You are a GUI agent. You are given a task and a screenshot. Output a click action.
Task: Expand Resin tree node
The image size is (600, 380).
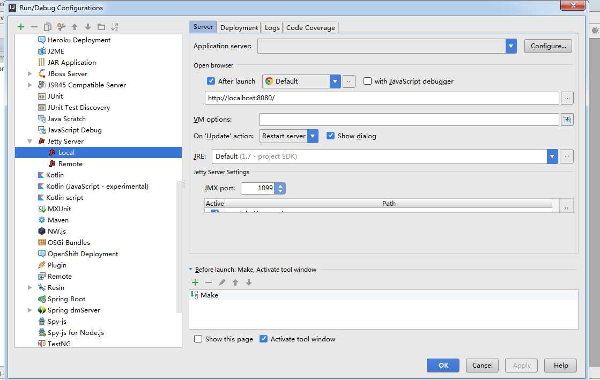[30, 287]
